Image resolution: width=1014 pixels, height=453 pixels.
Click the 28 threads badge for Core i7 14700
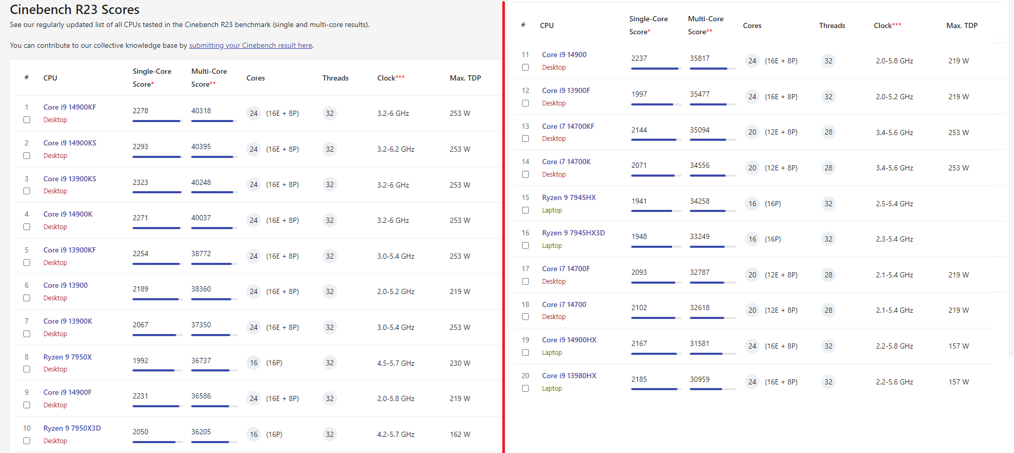coord(829,310)
